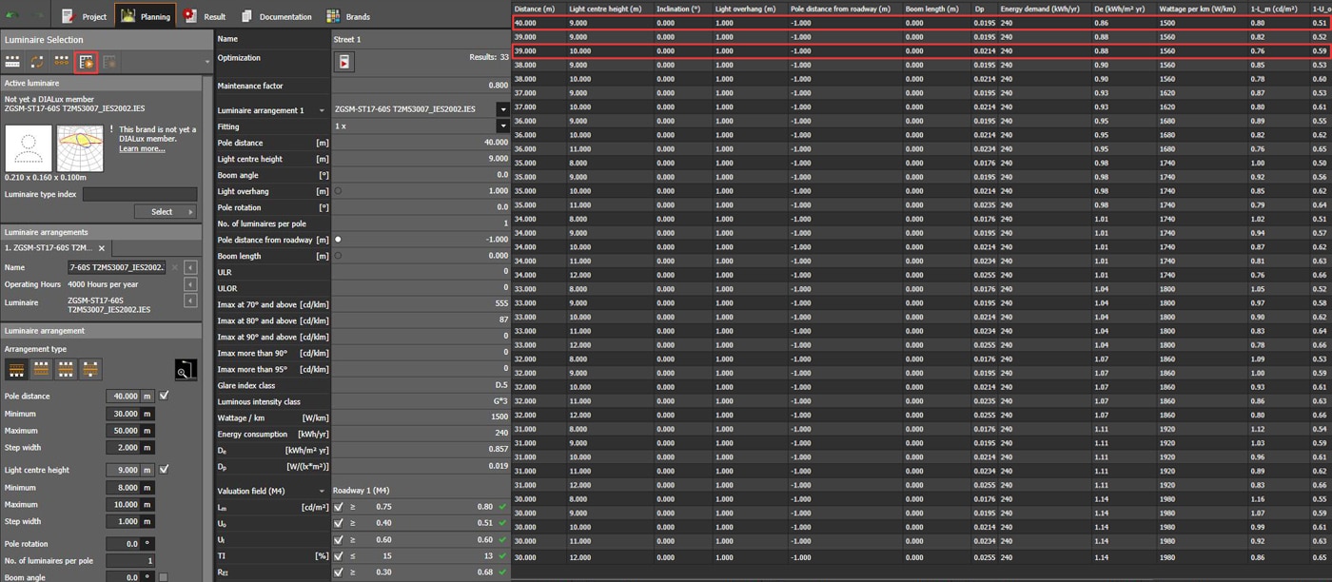Sort by Boom length (m) column header
Screen dimensions: 1332x582
[x=937, y=9]
